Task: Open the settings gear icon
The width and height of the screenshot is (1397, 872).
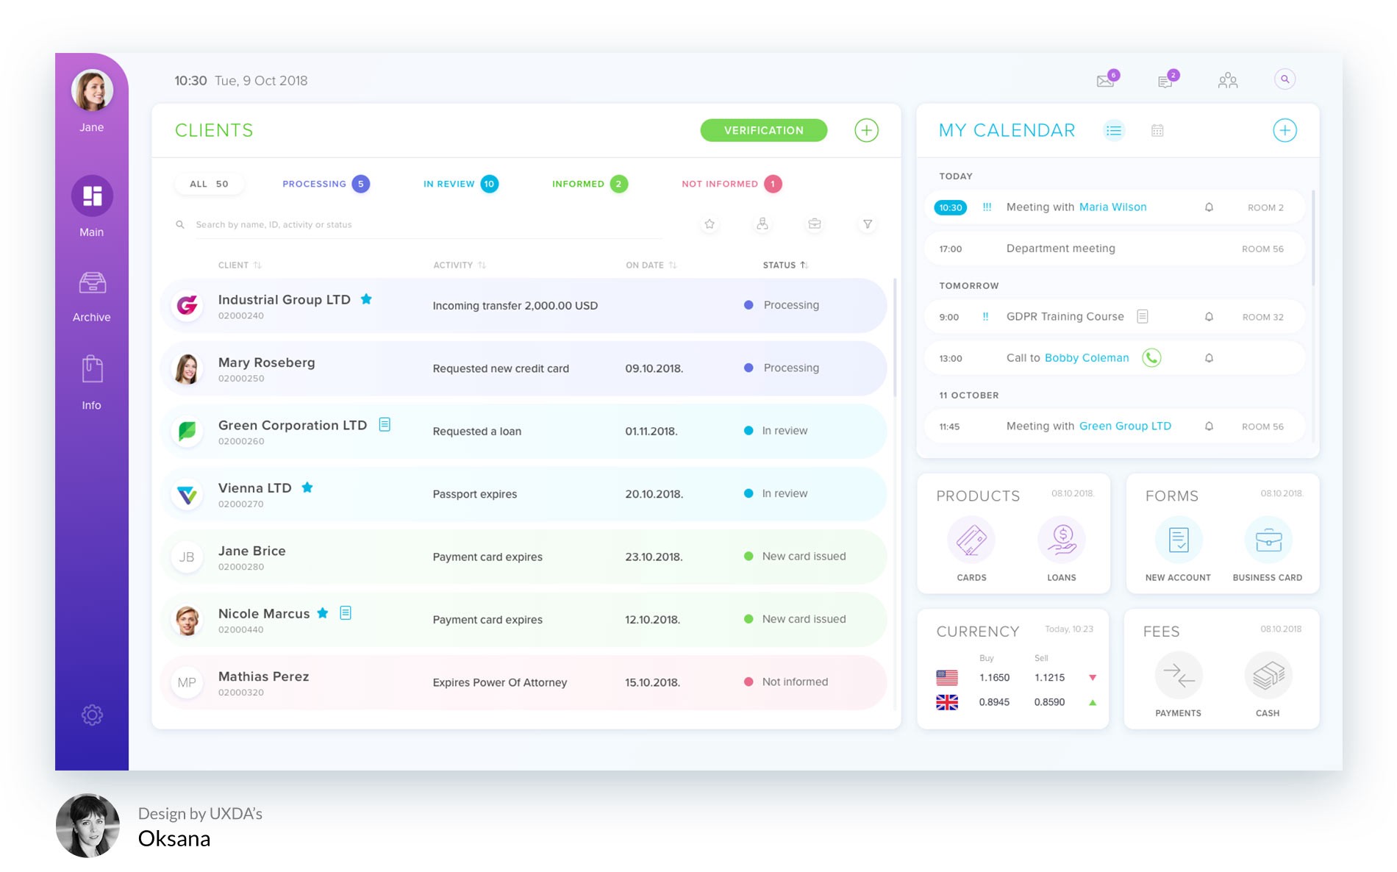Action: (91, 714)
